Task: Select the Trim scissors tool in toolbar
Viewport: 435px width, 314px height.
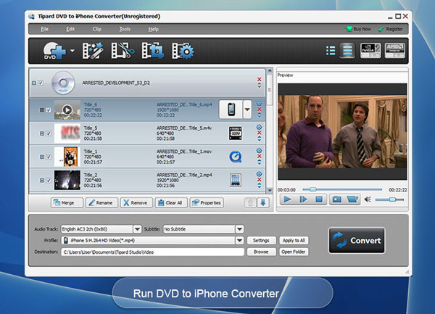Action: (122, 51)
